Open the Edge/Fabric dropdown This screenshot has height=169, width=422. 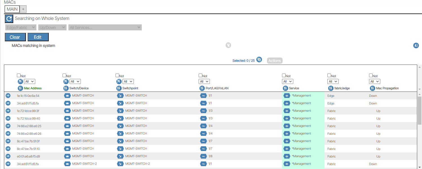21,28
